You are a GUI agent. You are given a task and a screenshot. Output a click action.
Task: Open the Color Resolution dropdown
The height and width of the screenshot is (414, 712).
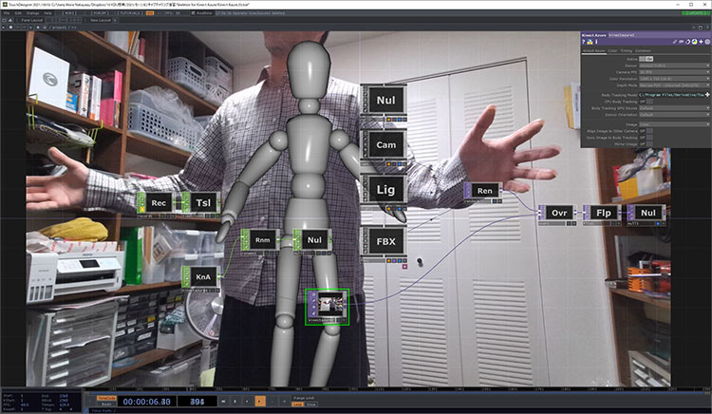point(674,79)
